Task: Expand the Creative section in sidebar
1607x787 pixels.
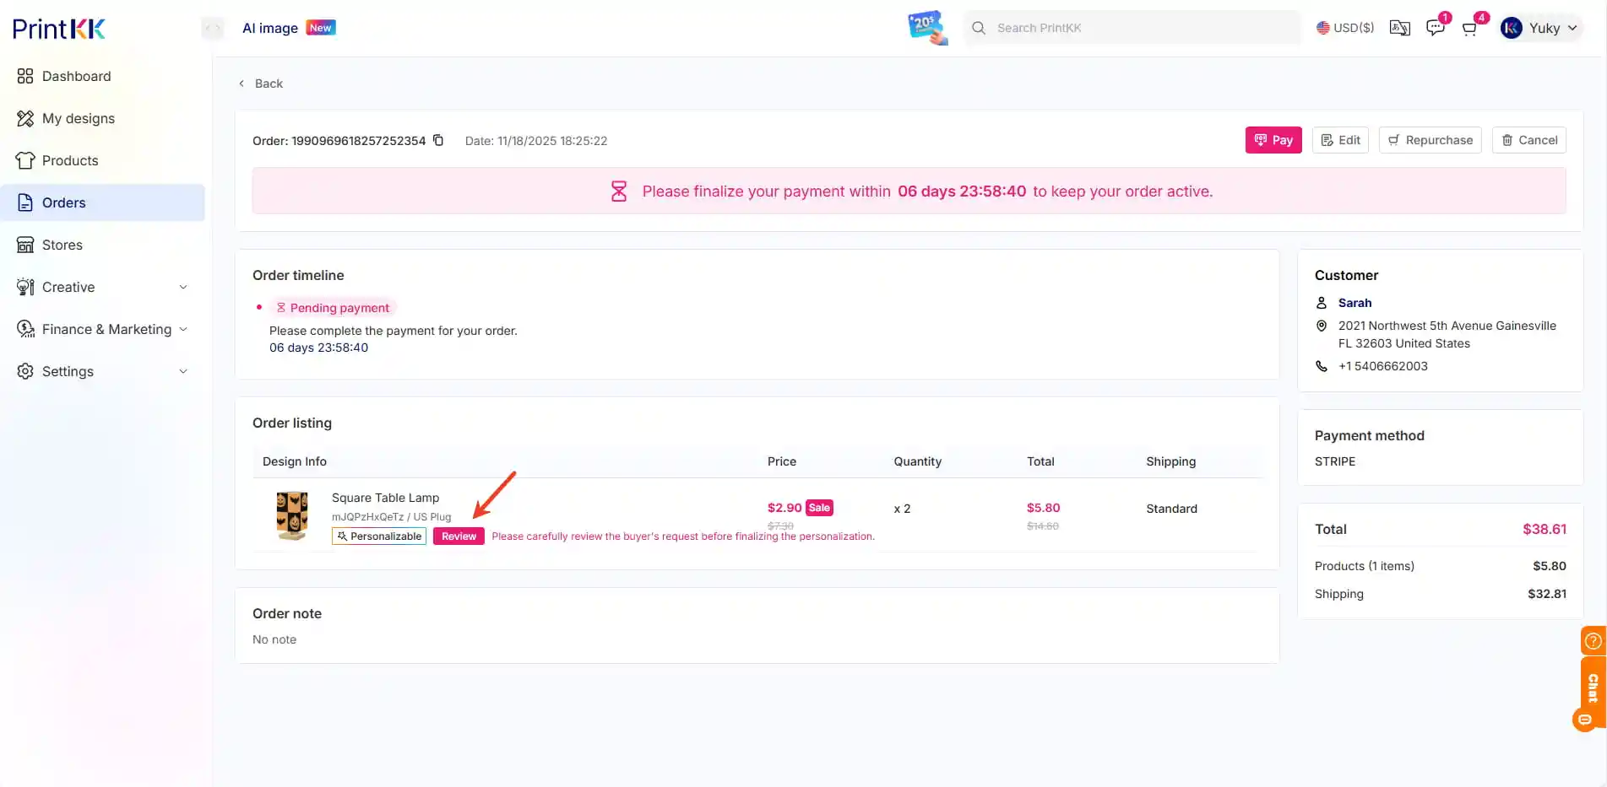Action: pyautogui.click(x=101, y=287)
